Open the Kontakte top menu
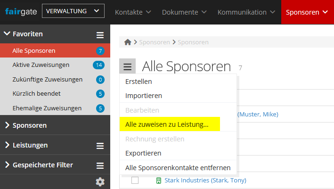The image size is (334, 189). tap(133, 12)
